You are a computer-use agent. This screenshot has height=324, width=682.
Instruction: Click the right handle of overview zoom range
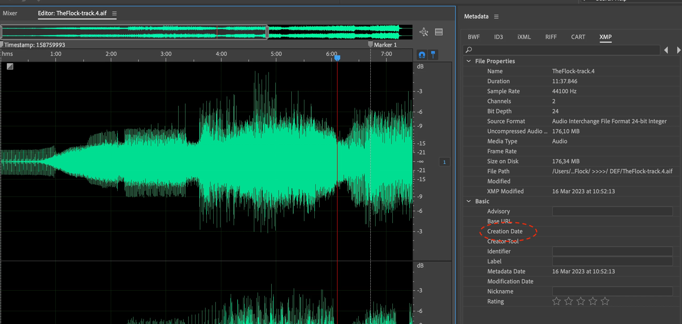point(267,32)
